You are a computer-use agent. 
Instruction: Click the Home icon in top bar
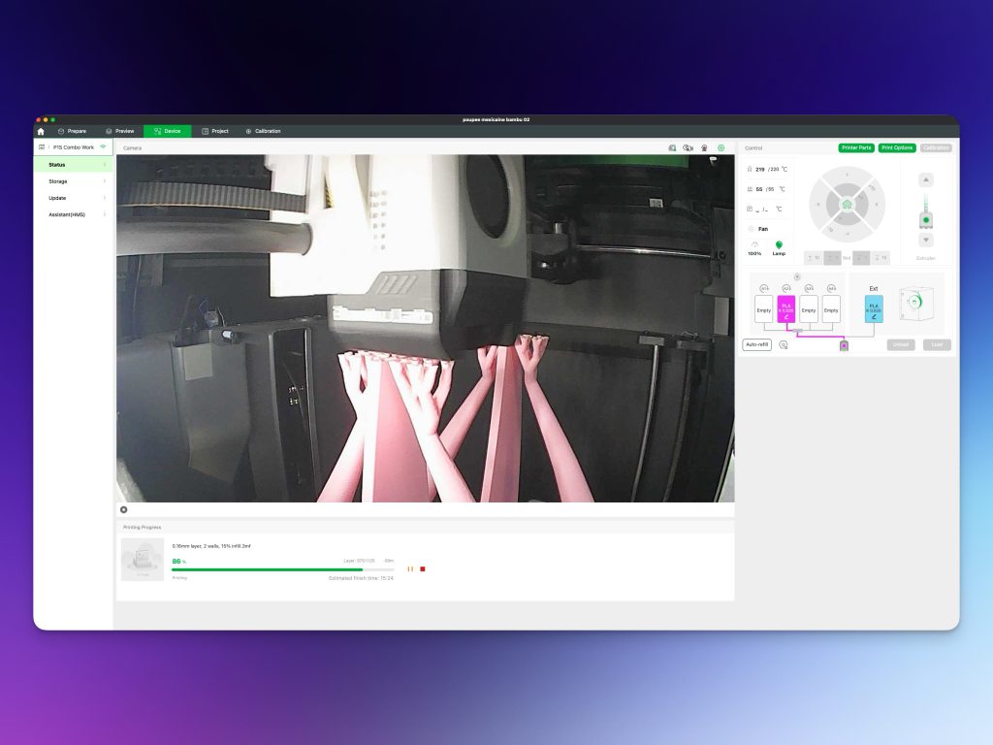click(x=41, y=131)
